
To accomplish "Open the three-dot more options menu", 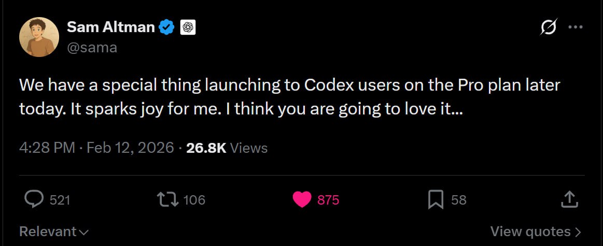I will (576, 27).
